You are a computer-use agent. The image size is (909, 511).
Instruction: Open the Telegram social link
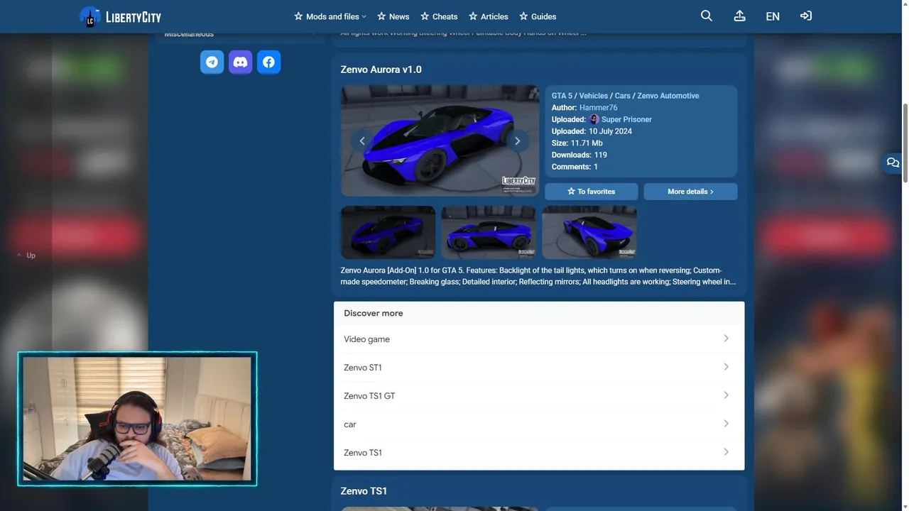(x=212, y=62)
